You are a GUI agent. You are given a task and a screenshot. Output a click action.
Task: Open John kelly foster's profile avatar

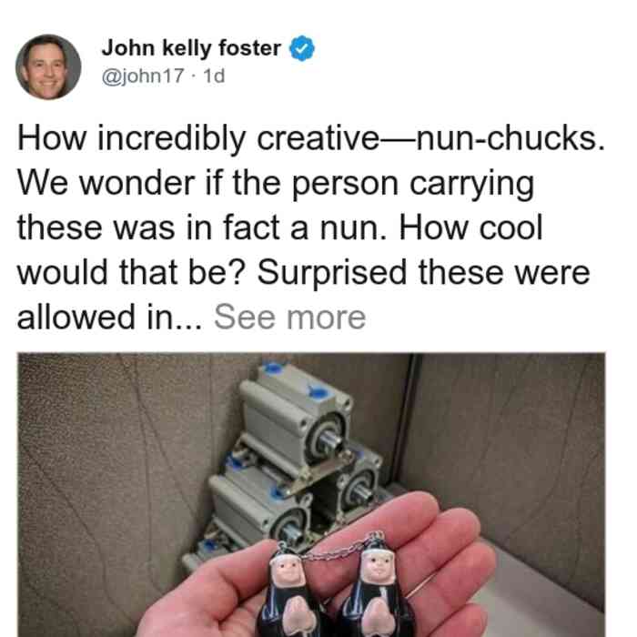pos(48,67)
